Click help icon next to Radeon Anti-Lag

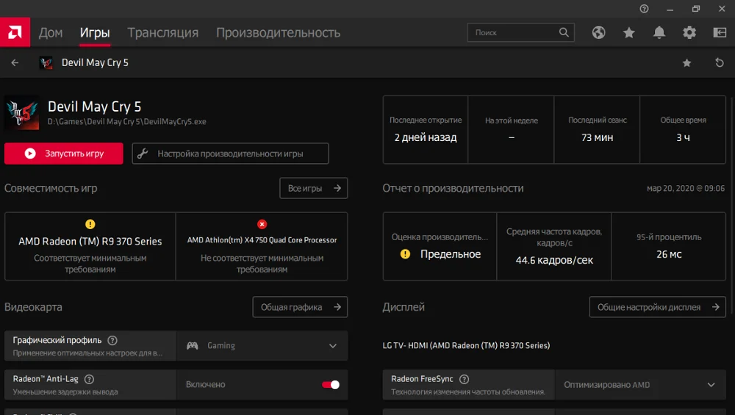(x=89, y=380)
